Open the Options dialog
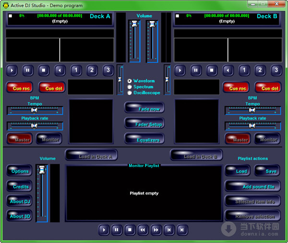288x243 pixels. pyautogui.click(x=19, y=170)
